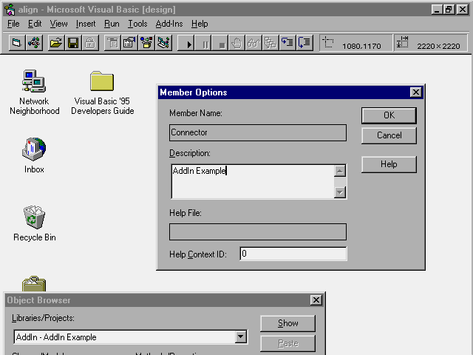Click the Add Form toolbar icon
The height and width of the screenshot is (355, 473).
click(16, 43)
